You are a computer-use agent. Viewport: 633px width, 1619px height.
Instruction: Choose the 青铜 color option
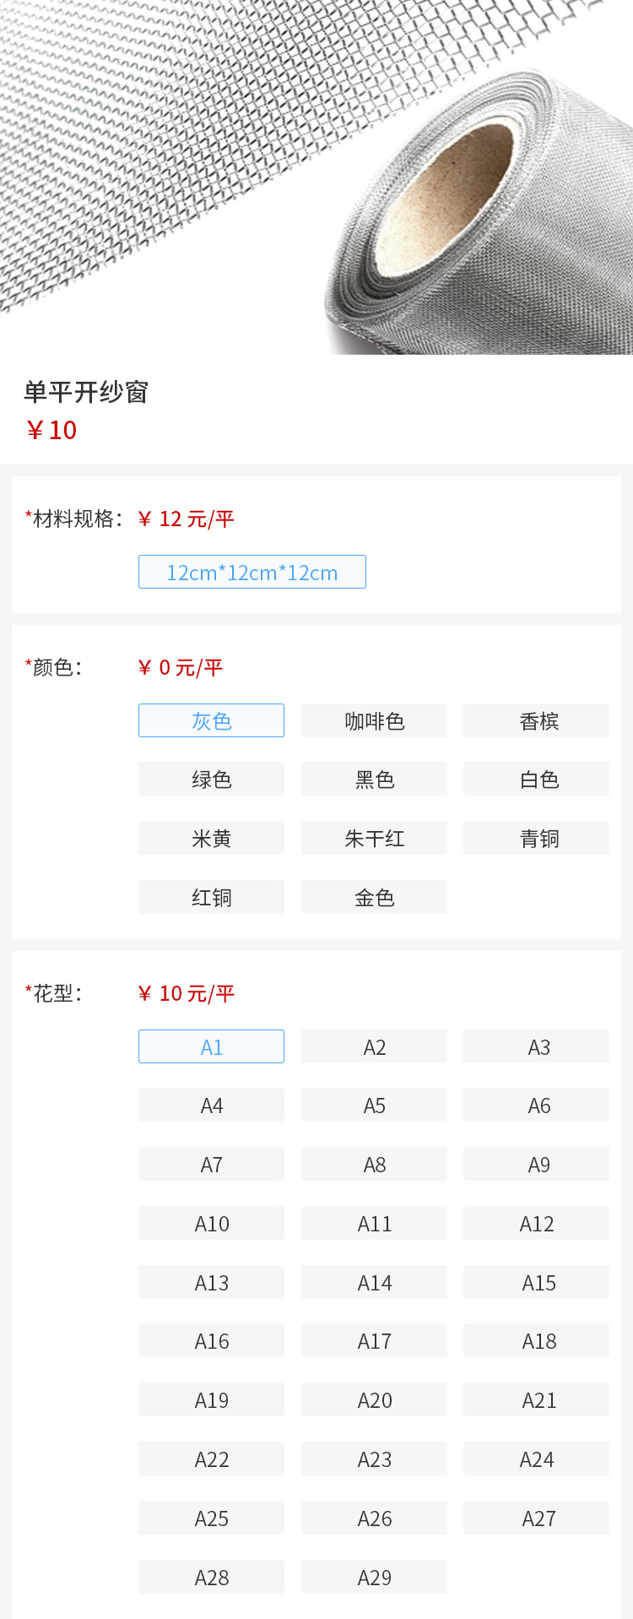536,838
